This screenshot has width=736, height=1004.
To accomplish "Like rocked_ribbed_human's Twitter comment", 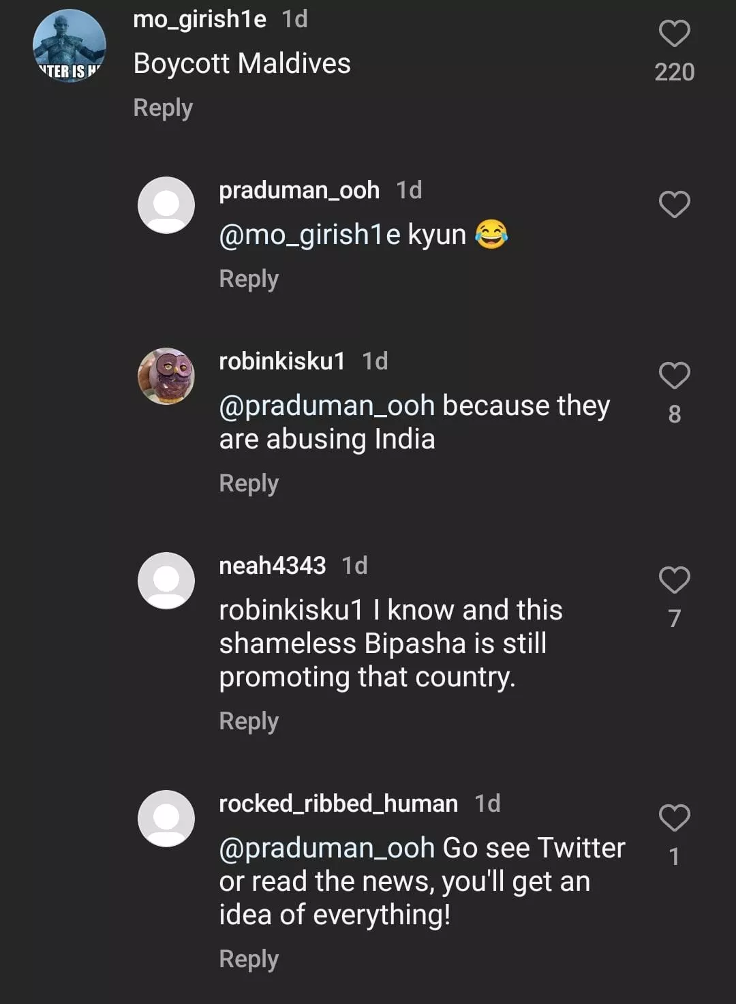I will (674, 818).
